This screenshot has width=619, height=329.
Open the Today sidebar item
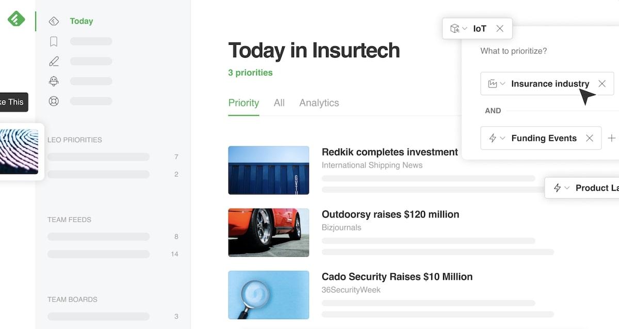(x=81, y=21)
